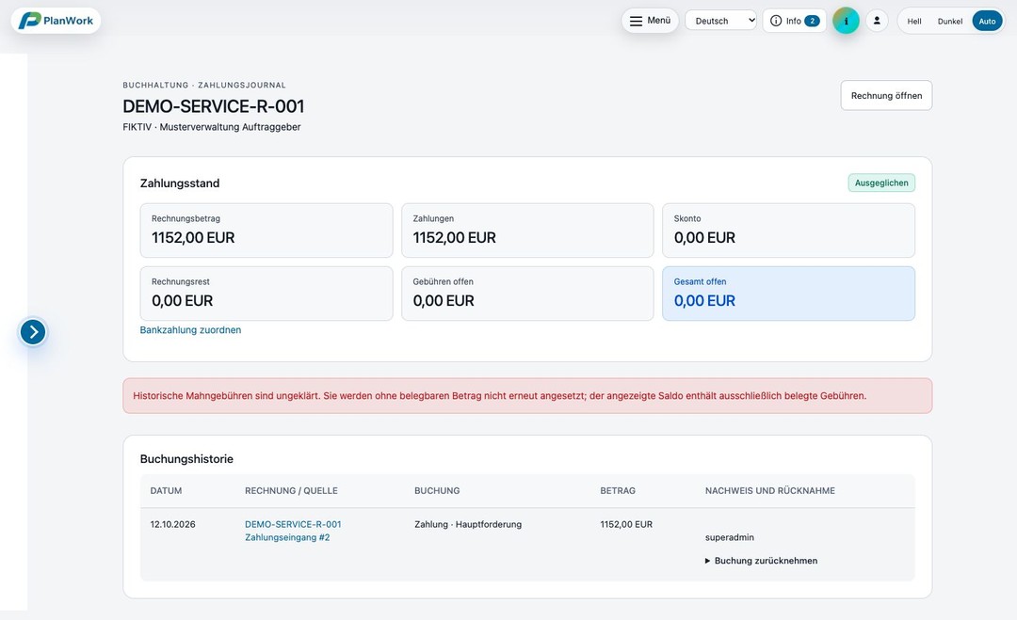Switch theme to Hell

pos(913,22)
